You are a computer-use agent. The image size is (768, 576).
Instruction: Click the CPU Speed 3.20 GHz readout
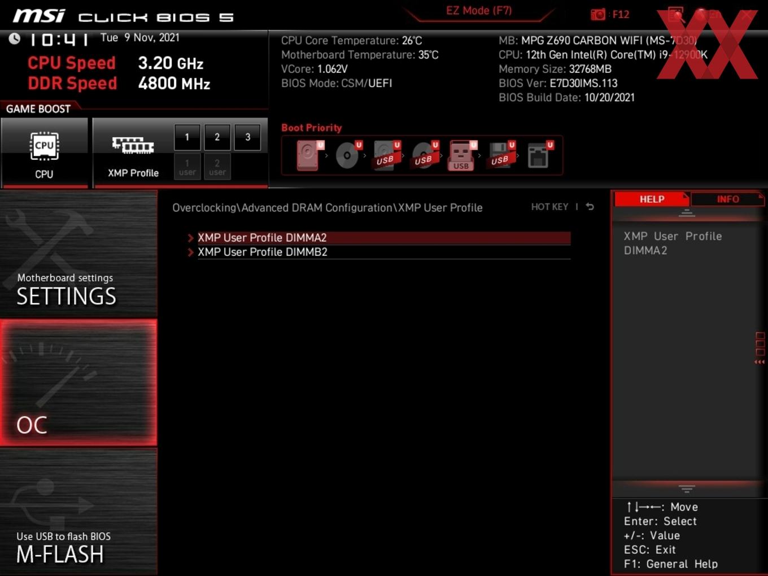pyautogui.click(x=116, y=63)
